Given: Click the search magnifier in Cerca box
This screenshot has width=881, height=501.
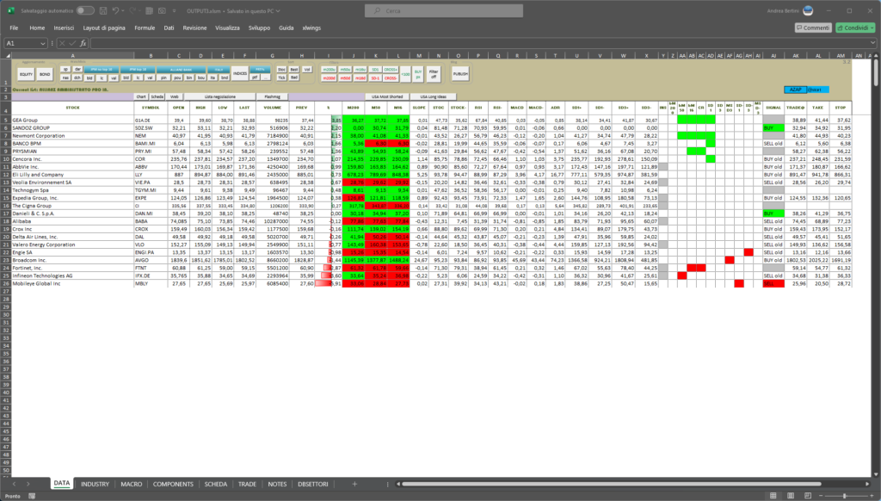Looking at the screenshot, I should [377, 10].
